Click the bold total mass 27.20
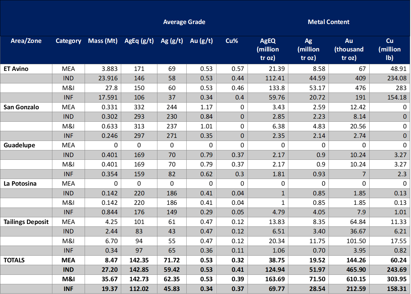Image resolution: width=411 pixels, height=294 pixels. click(110, 270)
